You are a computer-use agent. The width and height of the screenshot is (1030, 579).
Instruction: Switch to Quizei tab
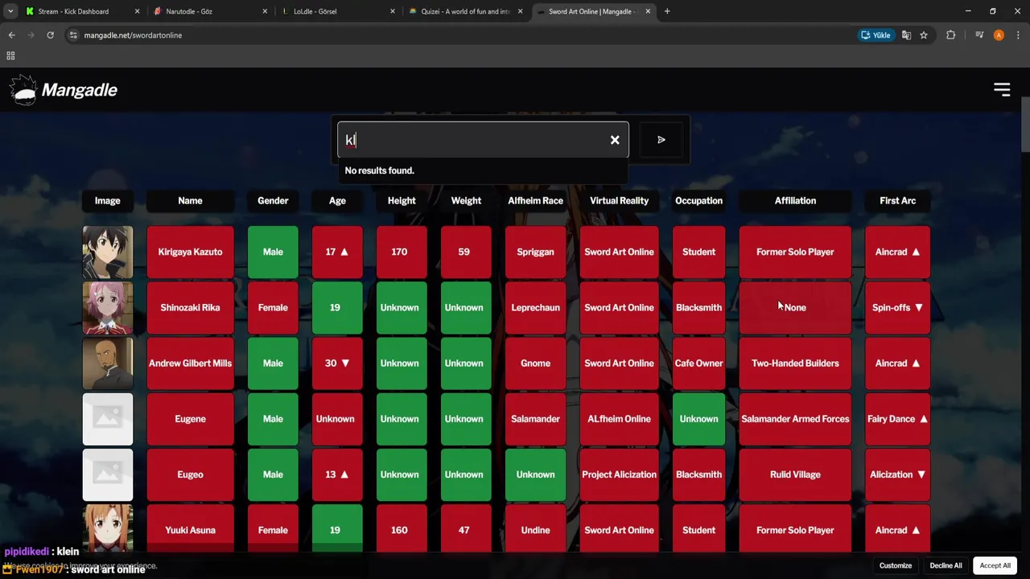tap(467, 11)
